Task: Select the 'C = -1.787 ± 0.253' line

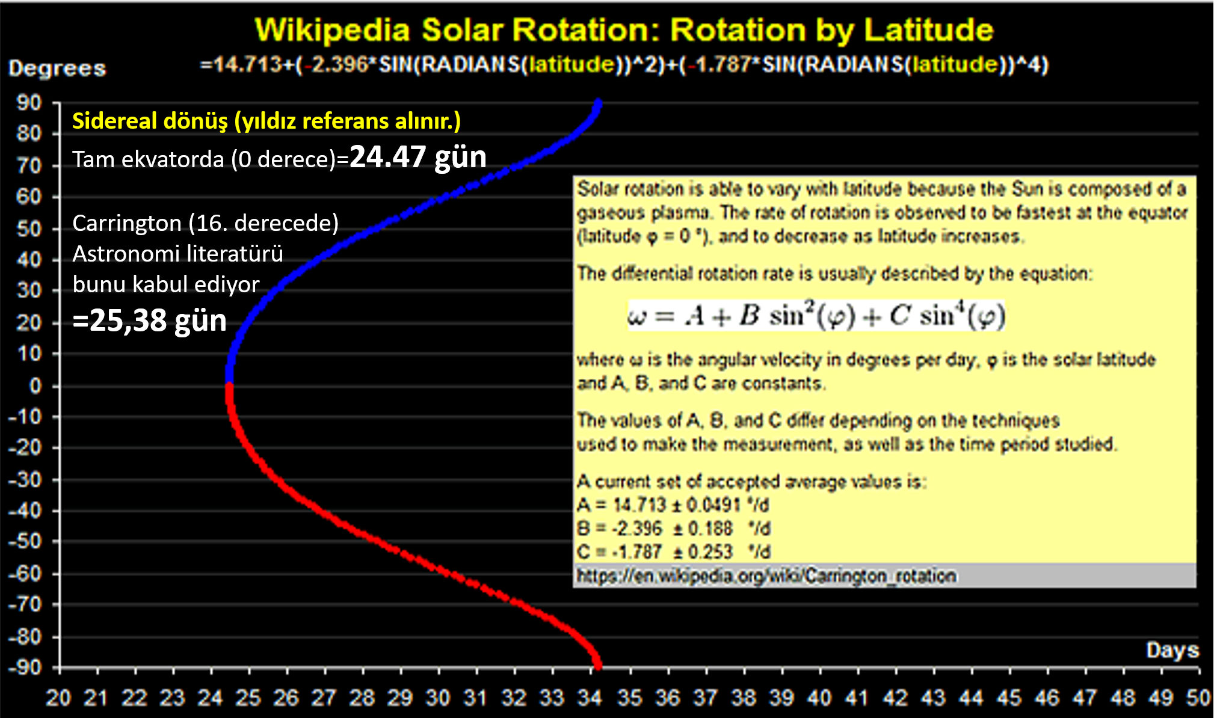Action: pos(674,552)
